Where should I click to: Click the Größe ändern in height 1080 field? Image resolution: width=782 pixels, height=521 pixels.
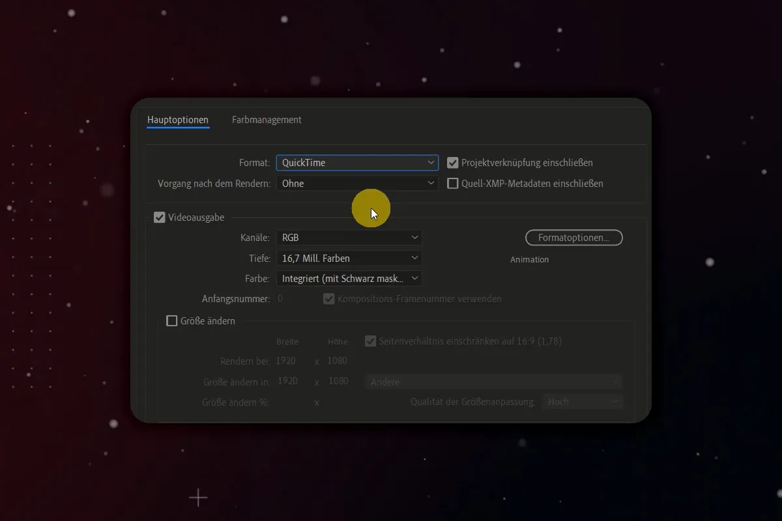tap(338, 381)
